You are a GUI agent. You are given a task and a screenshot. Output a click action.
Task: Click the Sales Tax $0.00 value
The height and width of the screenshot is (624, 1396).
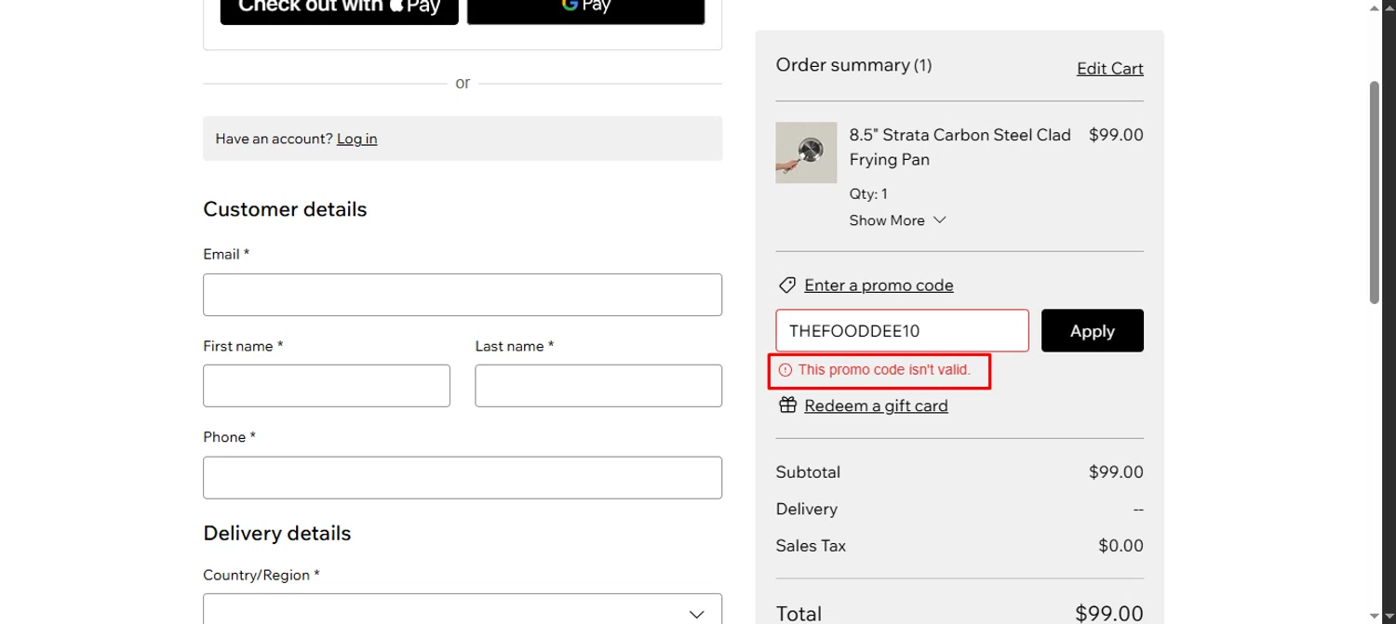1121,546
